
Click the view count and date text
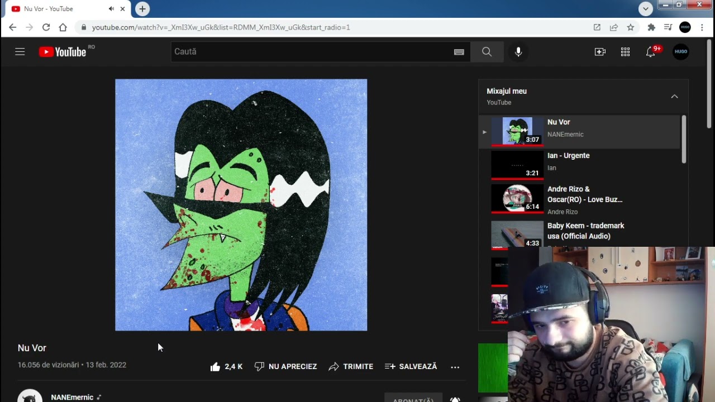[72, 365]
